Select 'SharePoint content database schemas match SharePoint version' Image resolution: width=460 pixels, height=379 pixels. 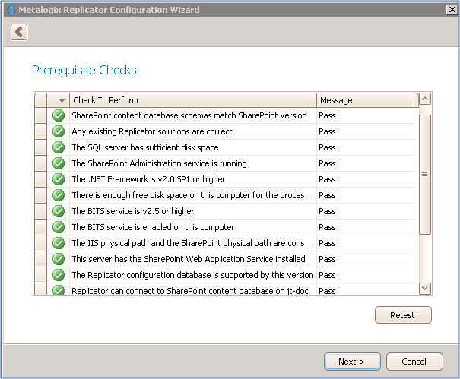[x=189, y=115]
